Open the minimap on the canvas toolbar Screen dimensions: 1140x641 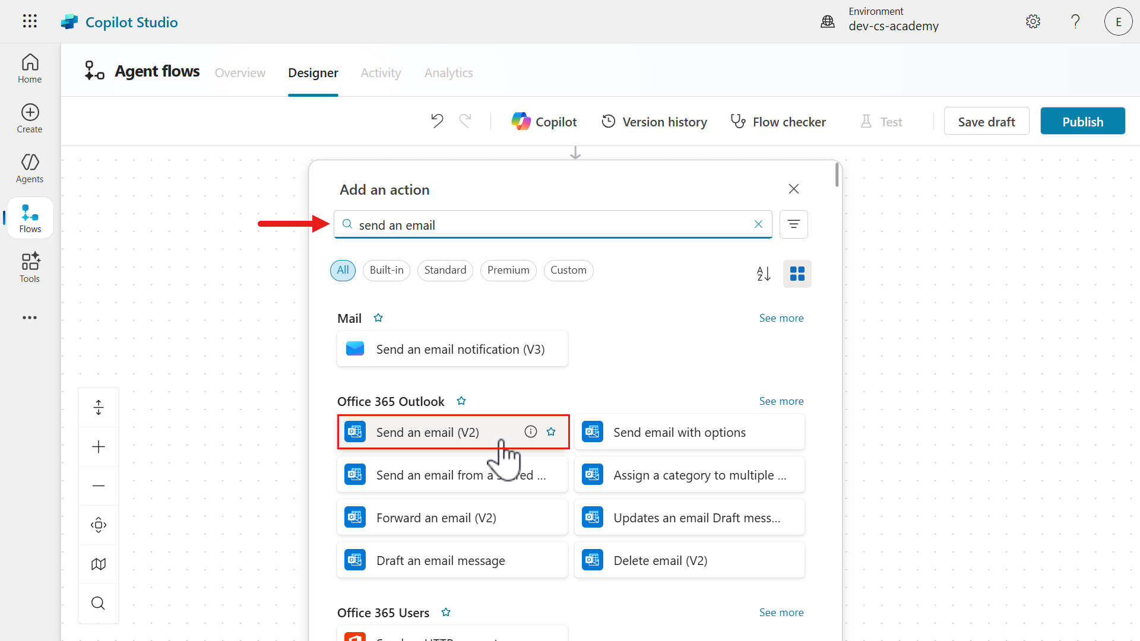click(98, 563)
